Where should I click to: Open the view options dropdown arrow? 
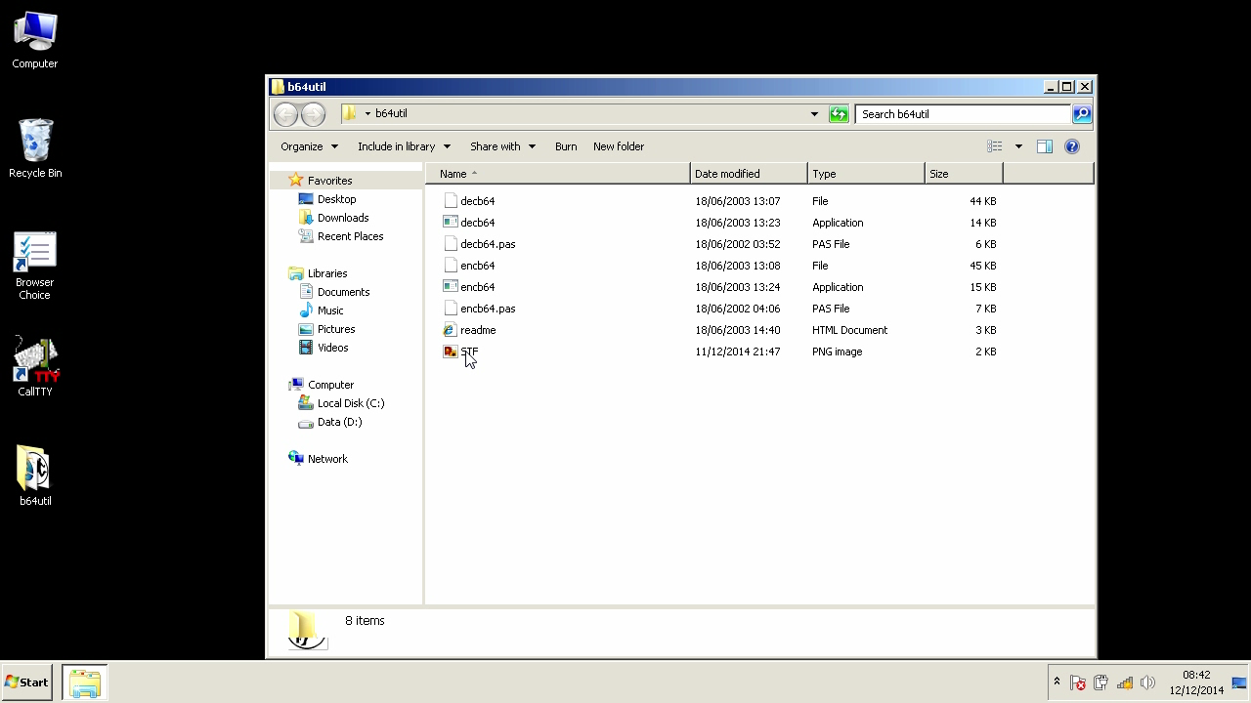[1018, 146]
